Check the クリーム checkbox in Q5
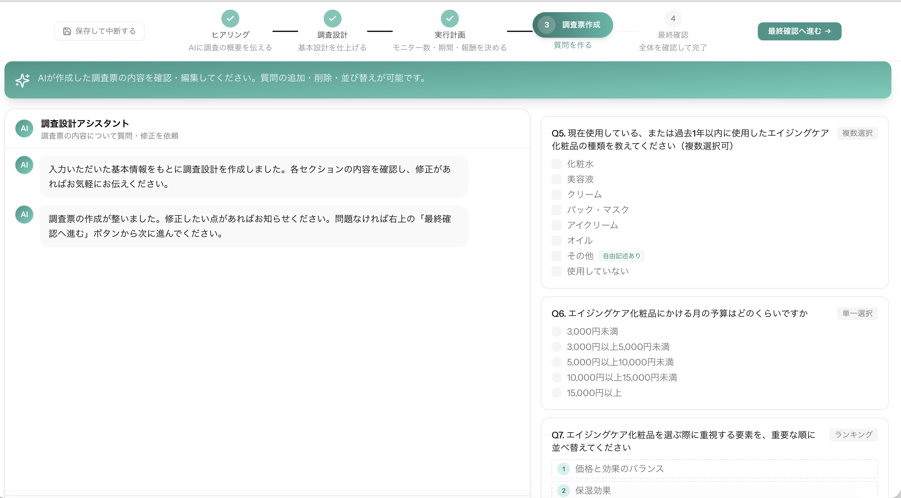The image size is (901, 498). pyautogui.click(x=557, y=195)
